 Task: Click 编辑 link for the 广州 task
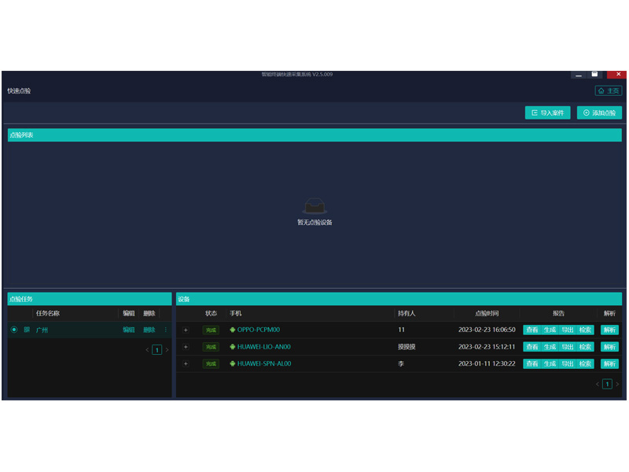point(128,330)
